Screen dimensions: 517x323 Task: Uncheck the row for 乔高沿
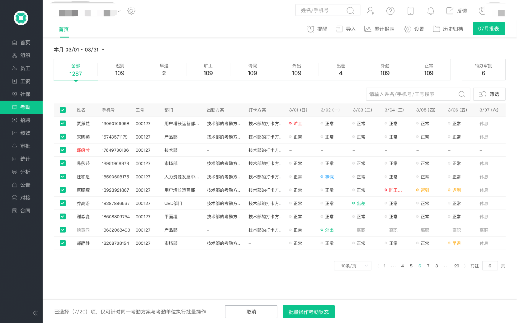point(63,203)
